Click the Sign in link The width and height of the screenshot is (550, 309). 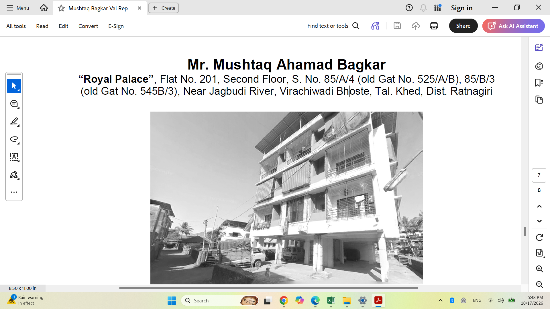462,8
